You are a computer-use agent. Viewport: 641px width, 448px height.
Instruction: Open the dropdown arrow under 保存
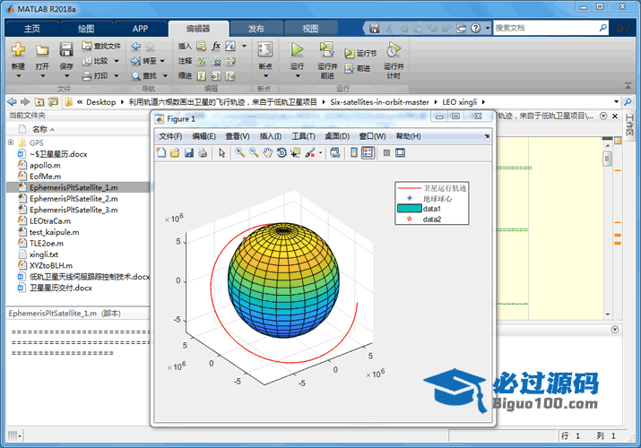click(66, 76)
